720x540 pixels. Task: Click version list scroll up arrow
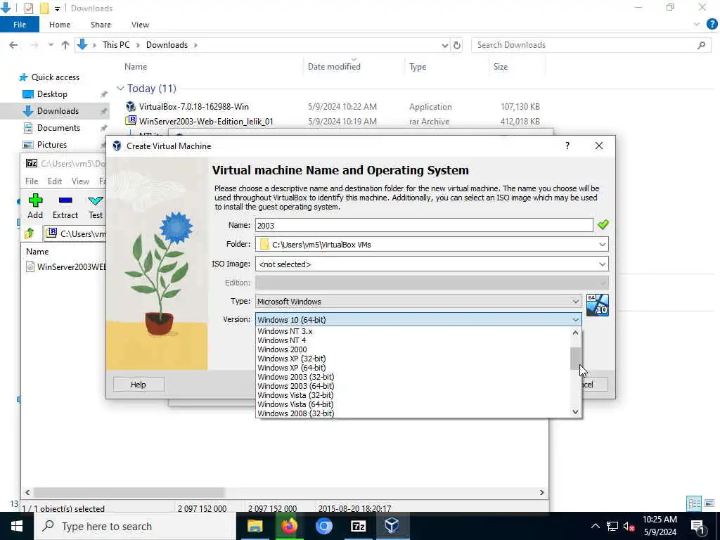(576, 333)
